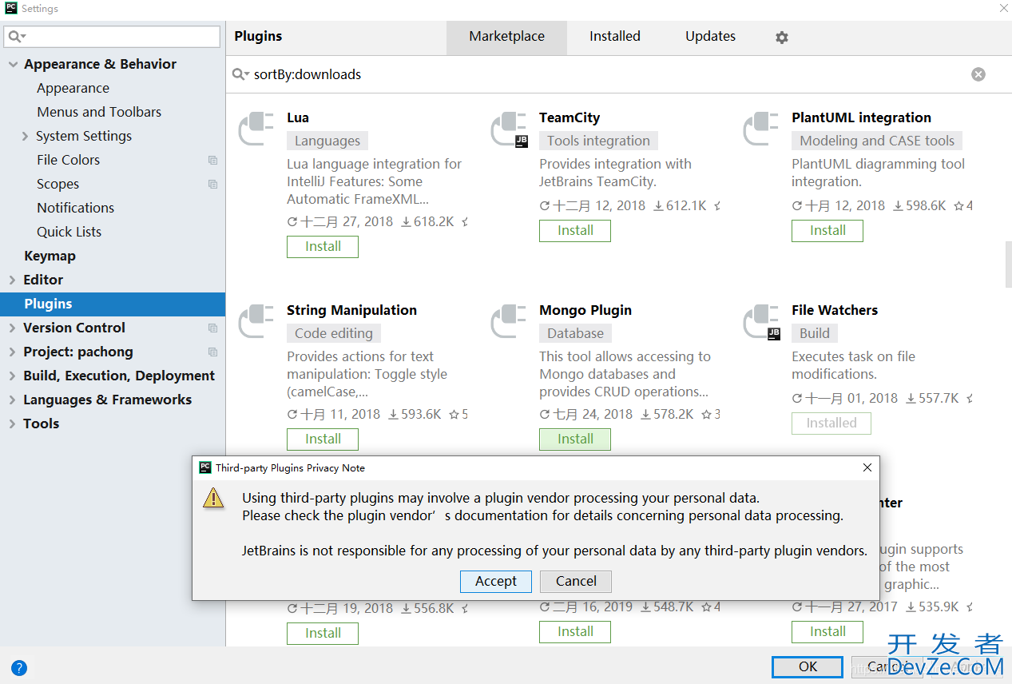Clear the sortBy:downloads search query
This screenshot has width=1012, height=684.
(x=978, y=74)
